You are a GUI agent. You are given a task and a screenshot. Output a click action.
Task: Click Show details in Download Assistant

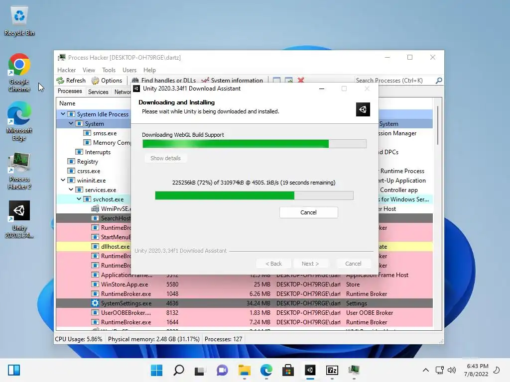click(x=165, y=158)
